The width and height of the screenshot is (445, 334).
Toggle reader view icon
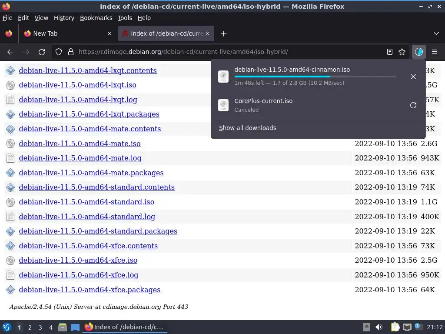(x=390, y=52)
